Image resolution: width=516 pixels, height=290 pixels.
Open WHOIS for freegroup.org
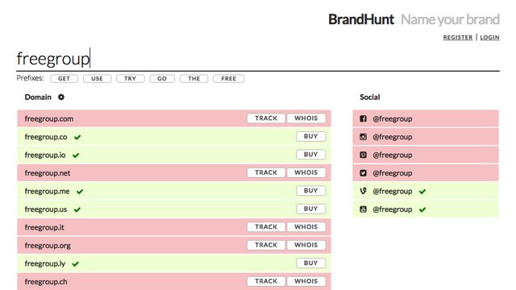306,245
